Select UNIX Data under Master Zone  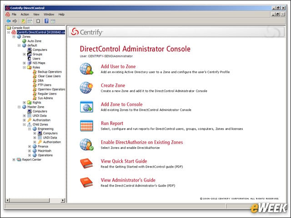click(x=40, y=116)
